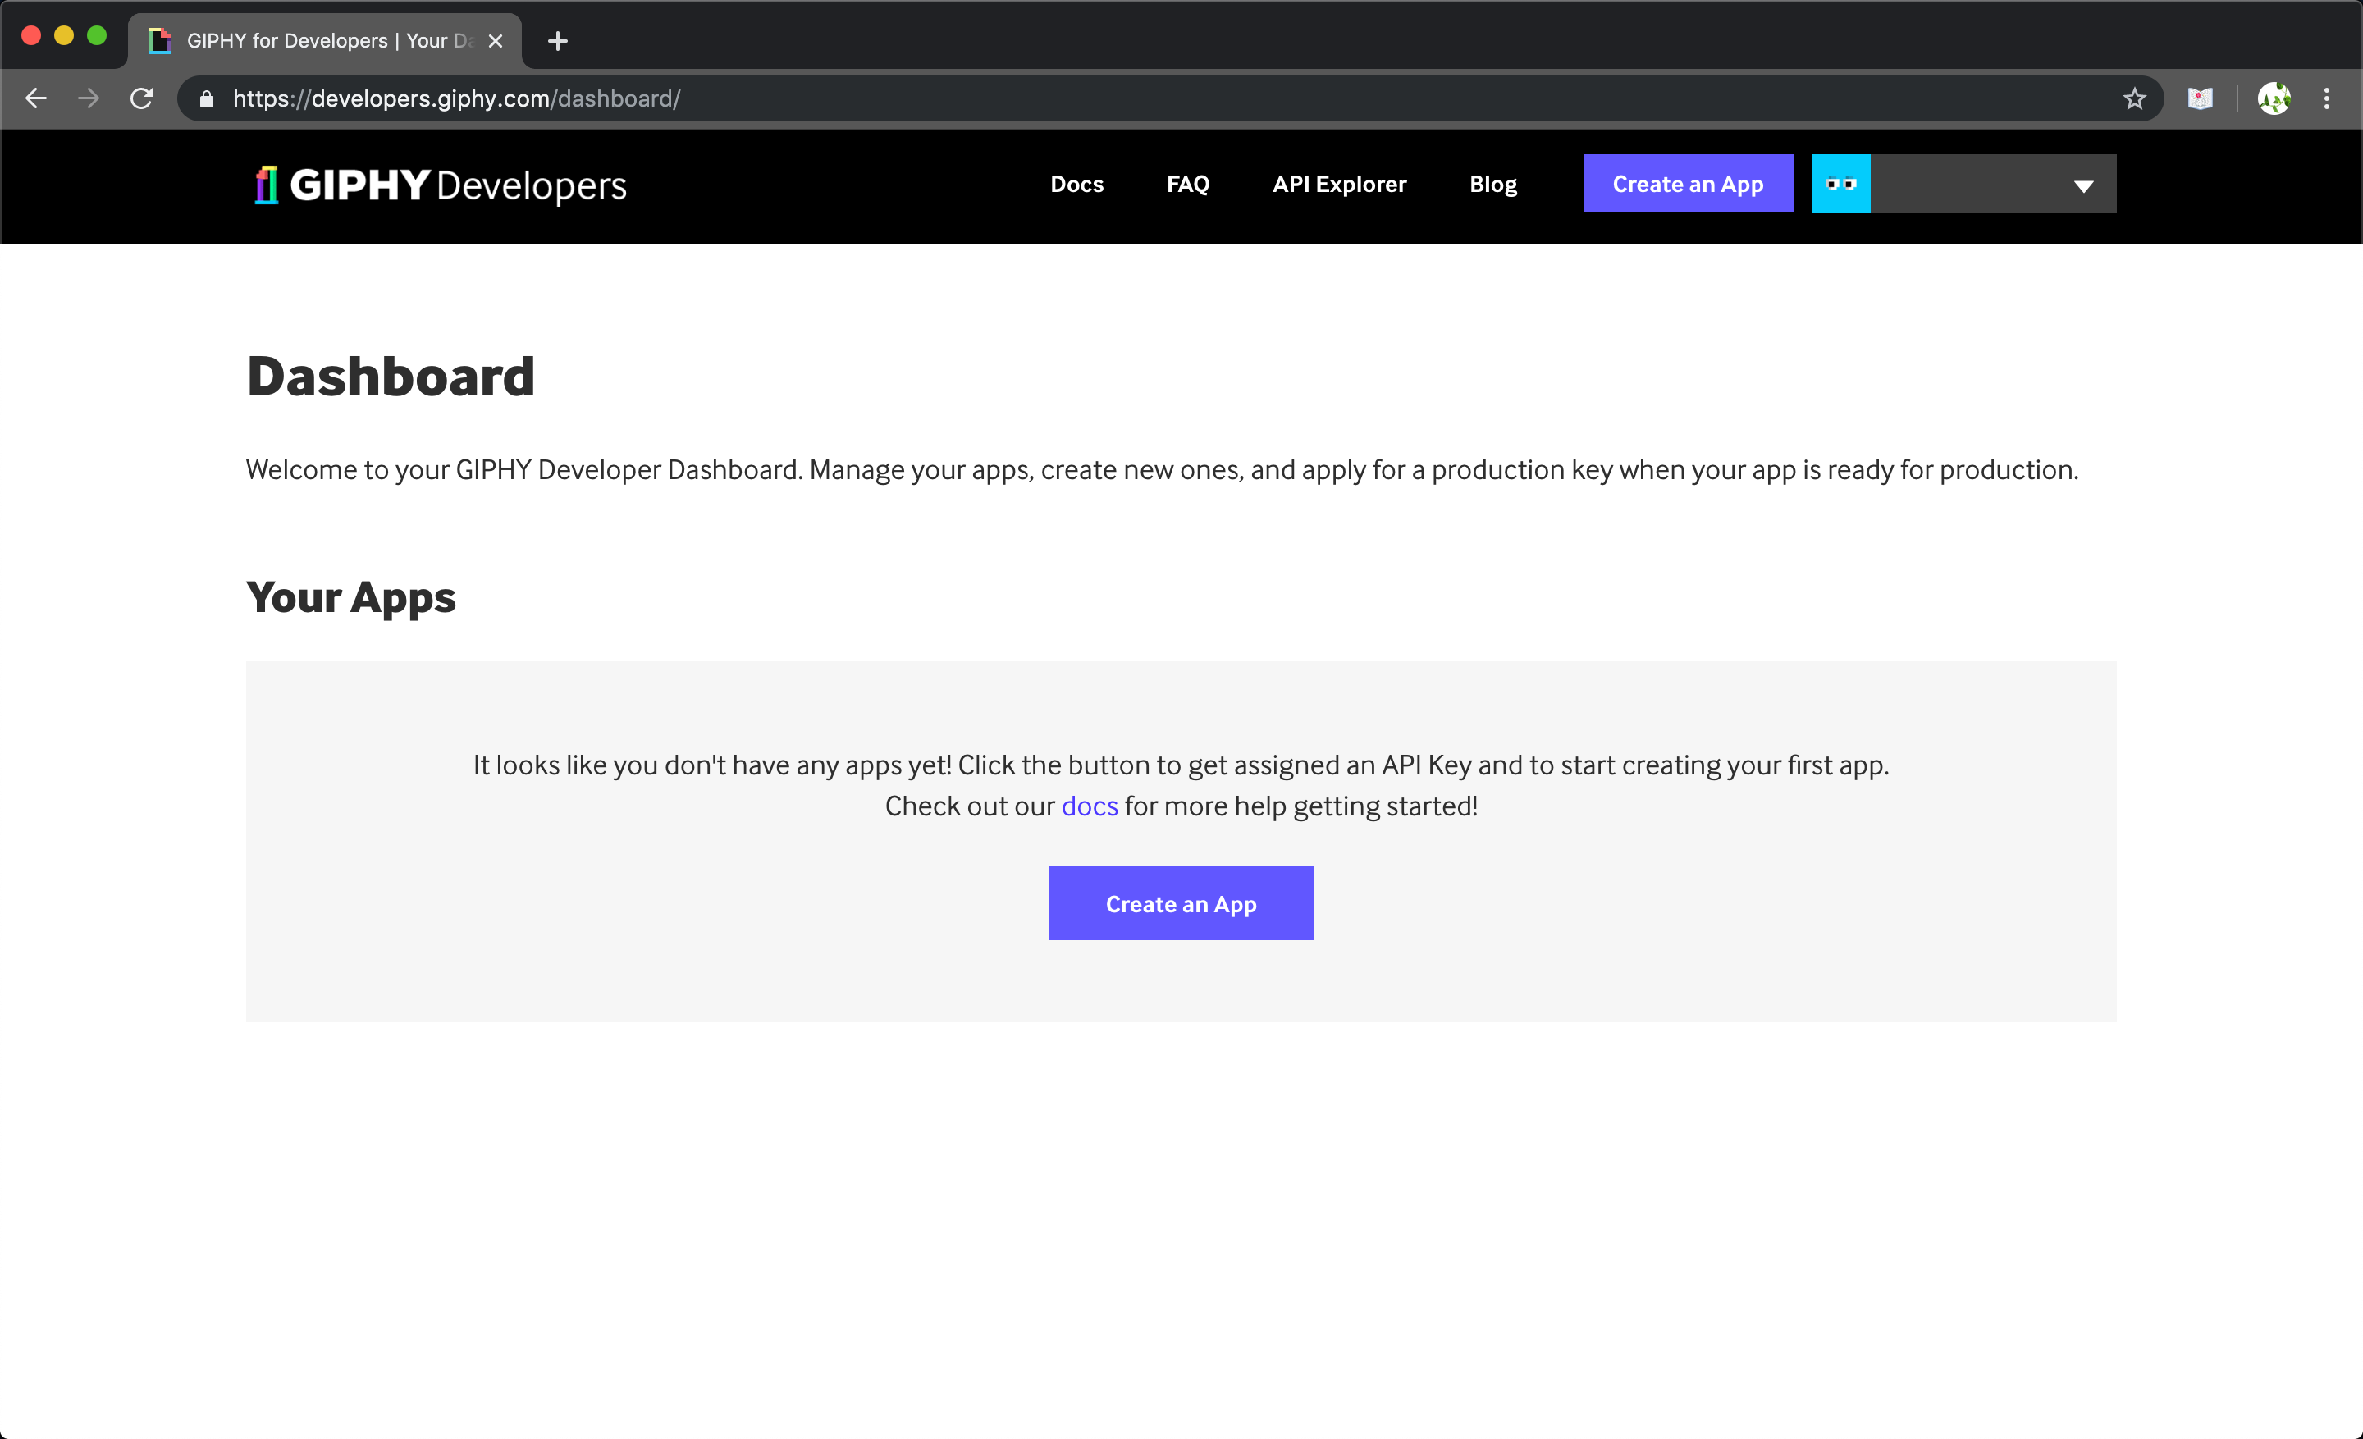This screenshot has height=1439, width=2363.
Task: View site info via lock icon
Action: pyautogui.click(x=206, y=98)
